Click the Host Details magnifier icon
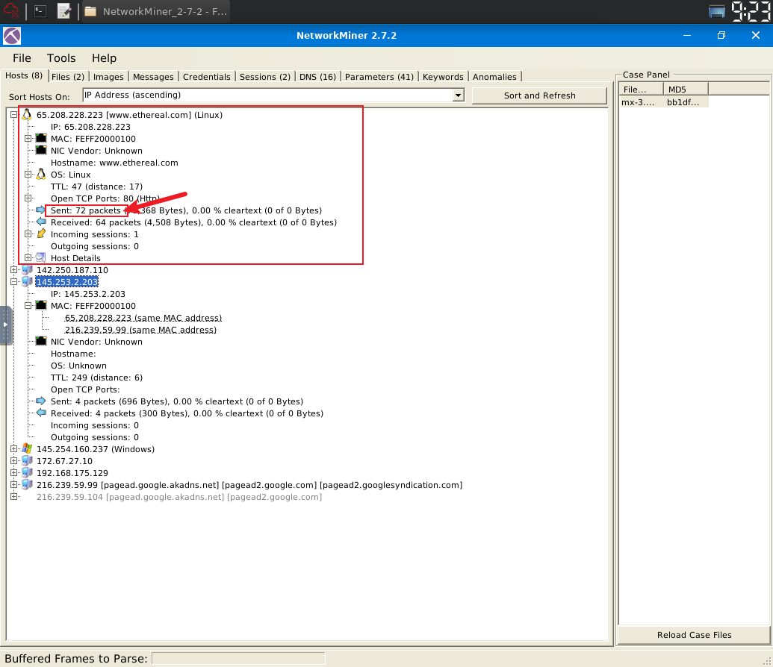773x667 pixels. click(x=41, y=257)
